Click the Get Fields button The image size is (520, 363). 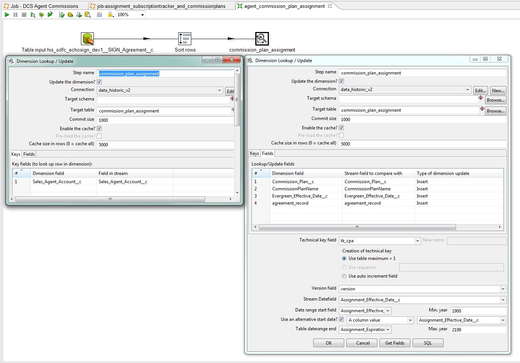(395, 343)
